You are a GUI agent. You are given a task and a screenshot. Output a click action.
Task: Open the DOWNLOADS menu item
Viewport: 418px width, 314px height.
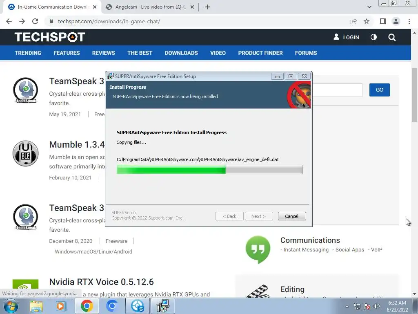181,53
